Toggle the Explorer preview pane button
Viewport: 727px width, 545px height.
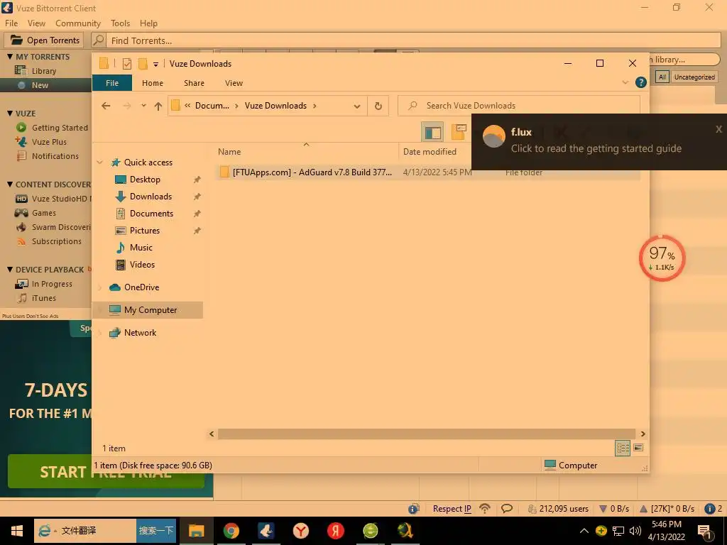432,133
